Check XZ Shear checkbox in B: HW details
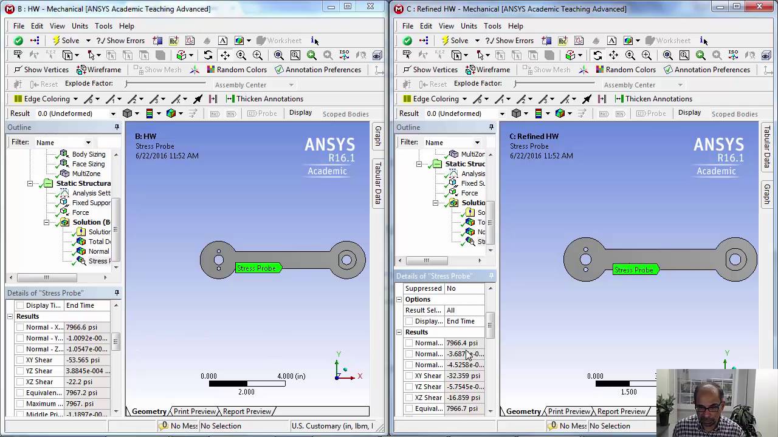778x437 pixels. coord(20,382)
